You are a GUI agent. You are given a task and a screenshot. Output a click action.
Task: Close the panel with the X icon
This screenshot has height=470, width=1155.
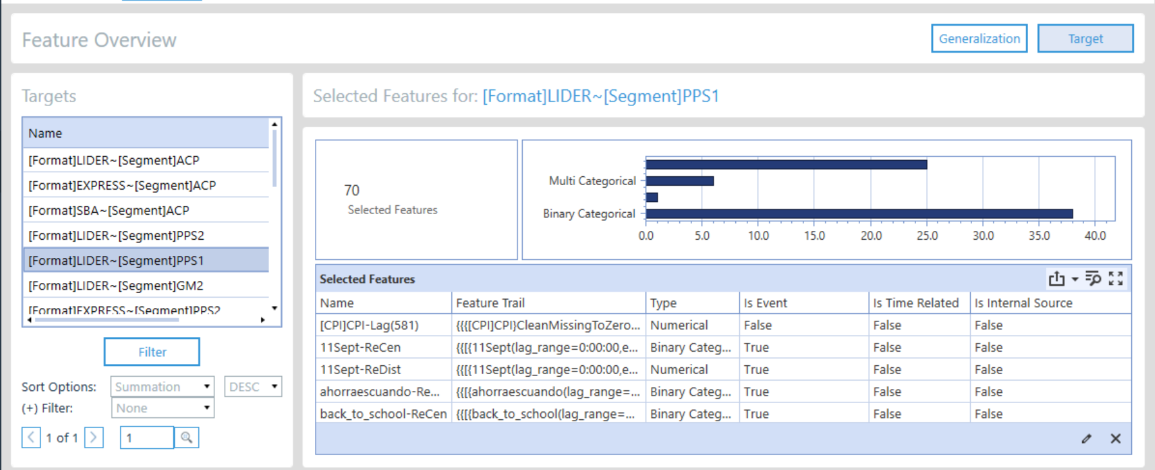tap(1116, 438)
